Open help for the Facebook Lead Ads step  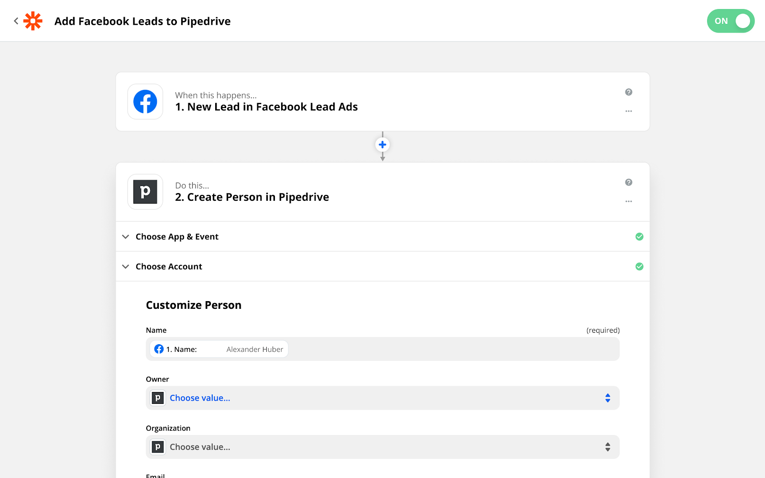629,92
